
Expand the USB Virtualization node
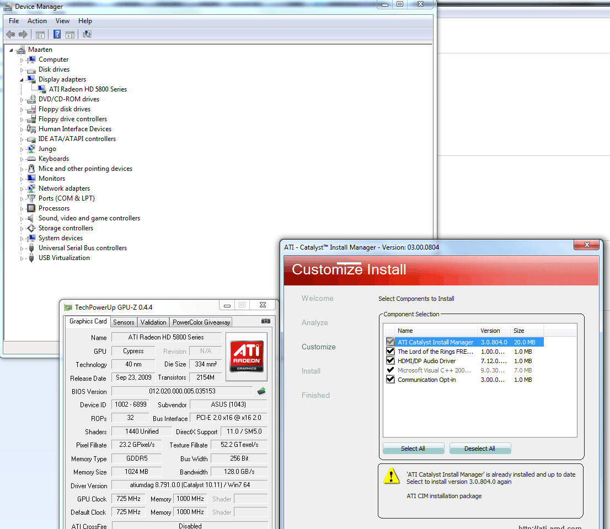pos(22,258)
